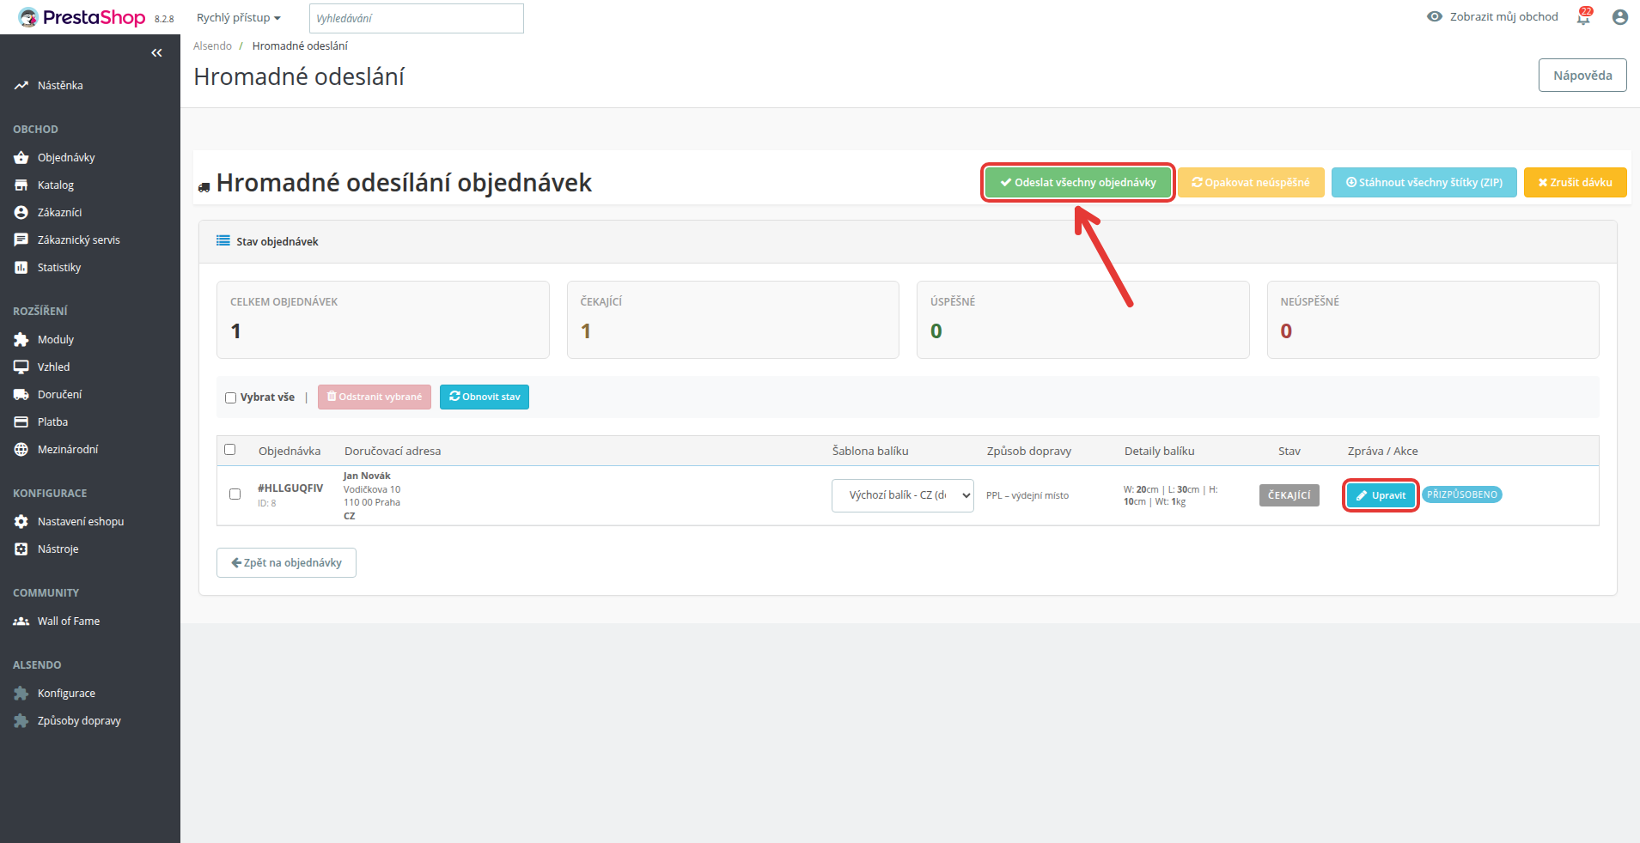The height and width of the screenshot is (843, 1640).
Task: Click Opakovat neúspěšné button
Action: point(1251,183)
